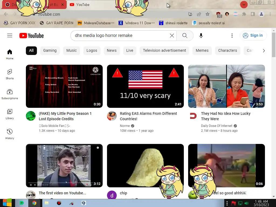Select the Live filter chip
This screenshot has height=207, width=276.
point(130,50)
